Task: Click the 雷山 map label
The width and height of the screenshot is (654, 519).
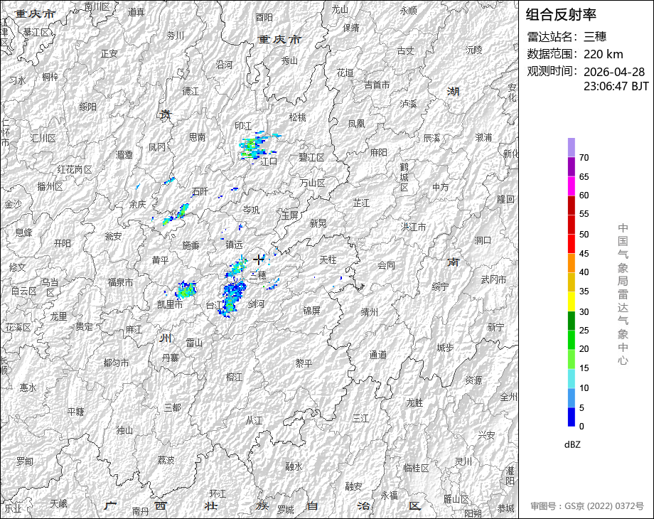Action: pos(194,343)
